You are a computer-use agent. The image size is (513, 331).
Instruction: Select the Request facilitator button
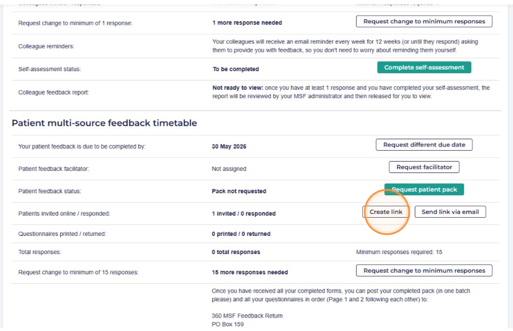click(424, 167)
